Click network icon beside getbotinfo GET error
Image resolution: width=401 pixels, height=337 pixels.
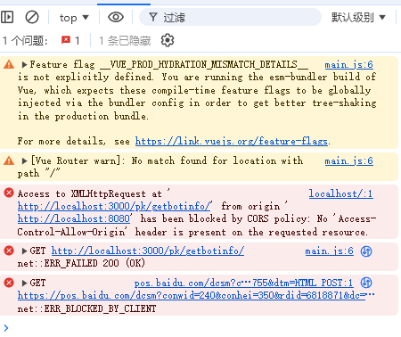click(366, 251)
